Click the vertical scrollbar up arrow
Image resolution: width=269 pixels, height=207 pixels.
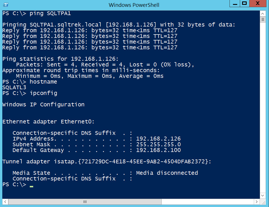pos(263,13)
